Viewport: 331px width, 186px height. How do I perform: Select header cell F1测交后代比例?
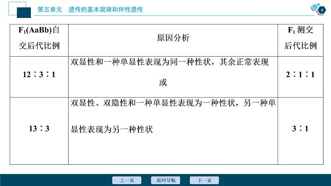tap(301, 40)
